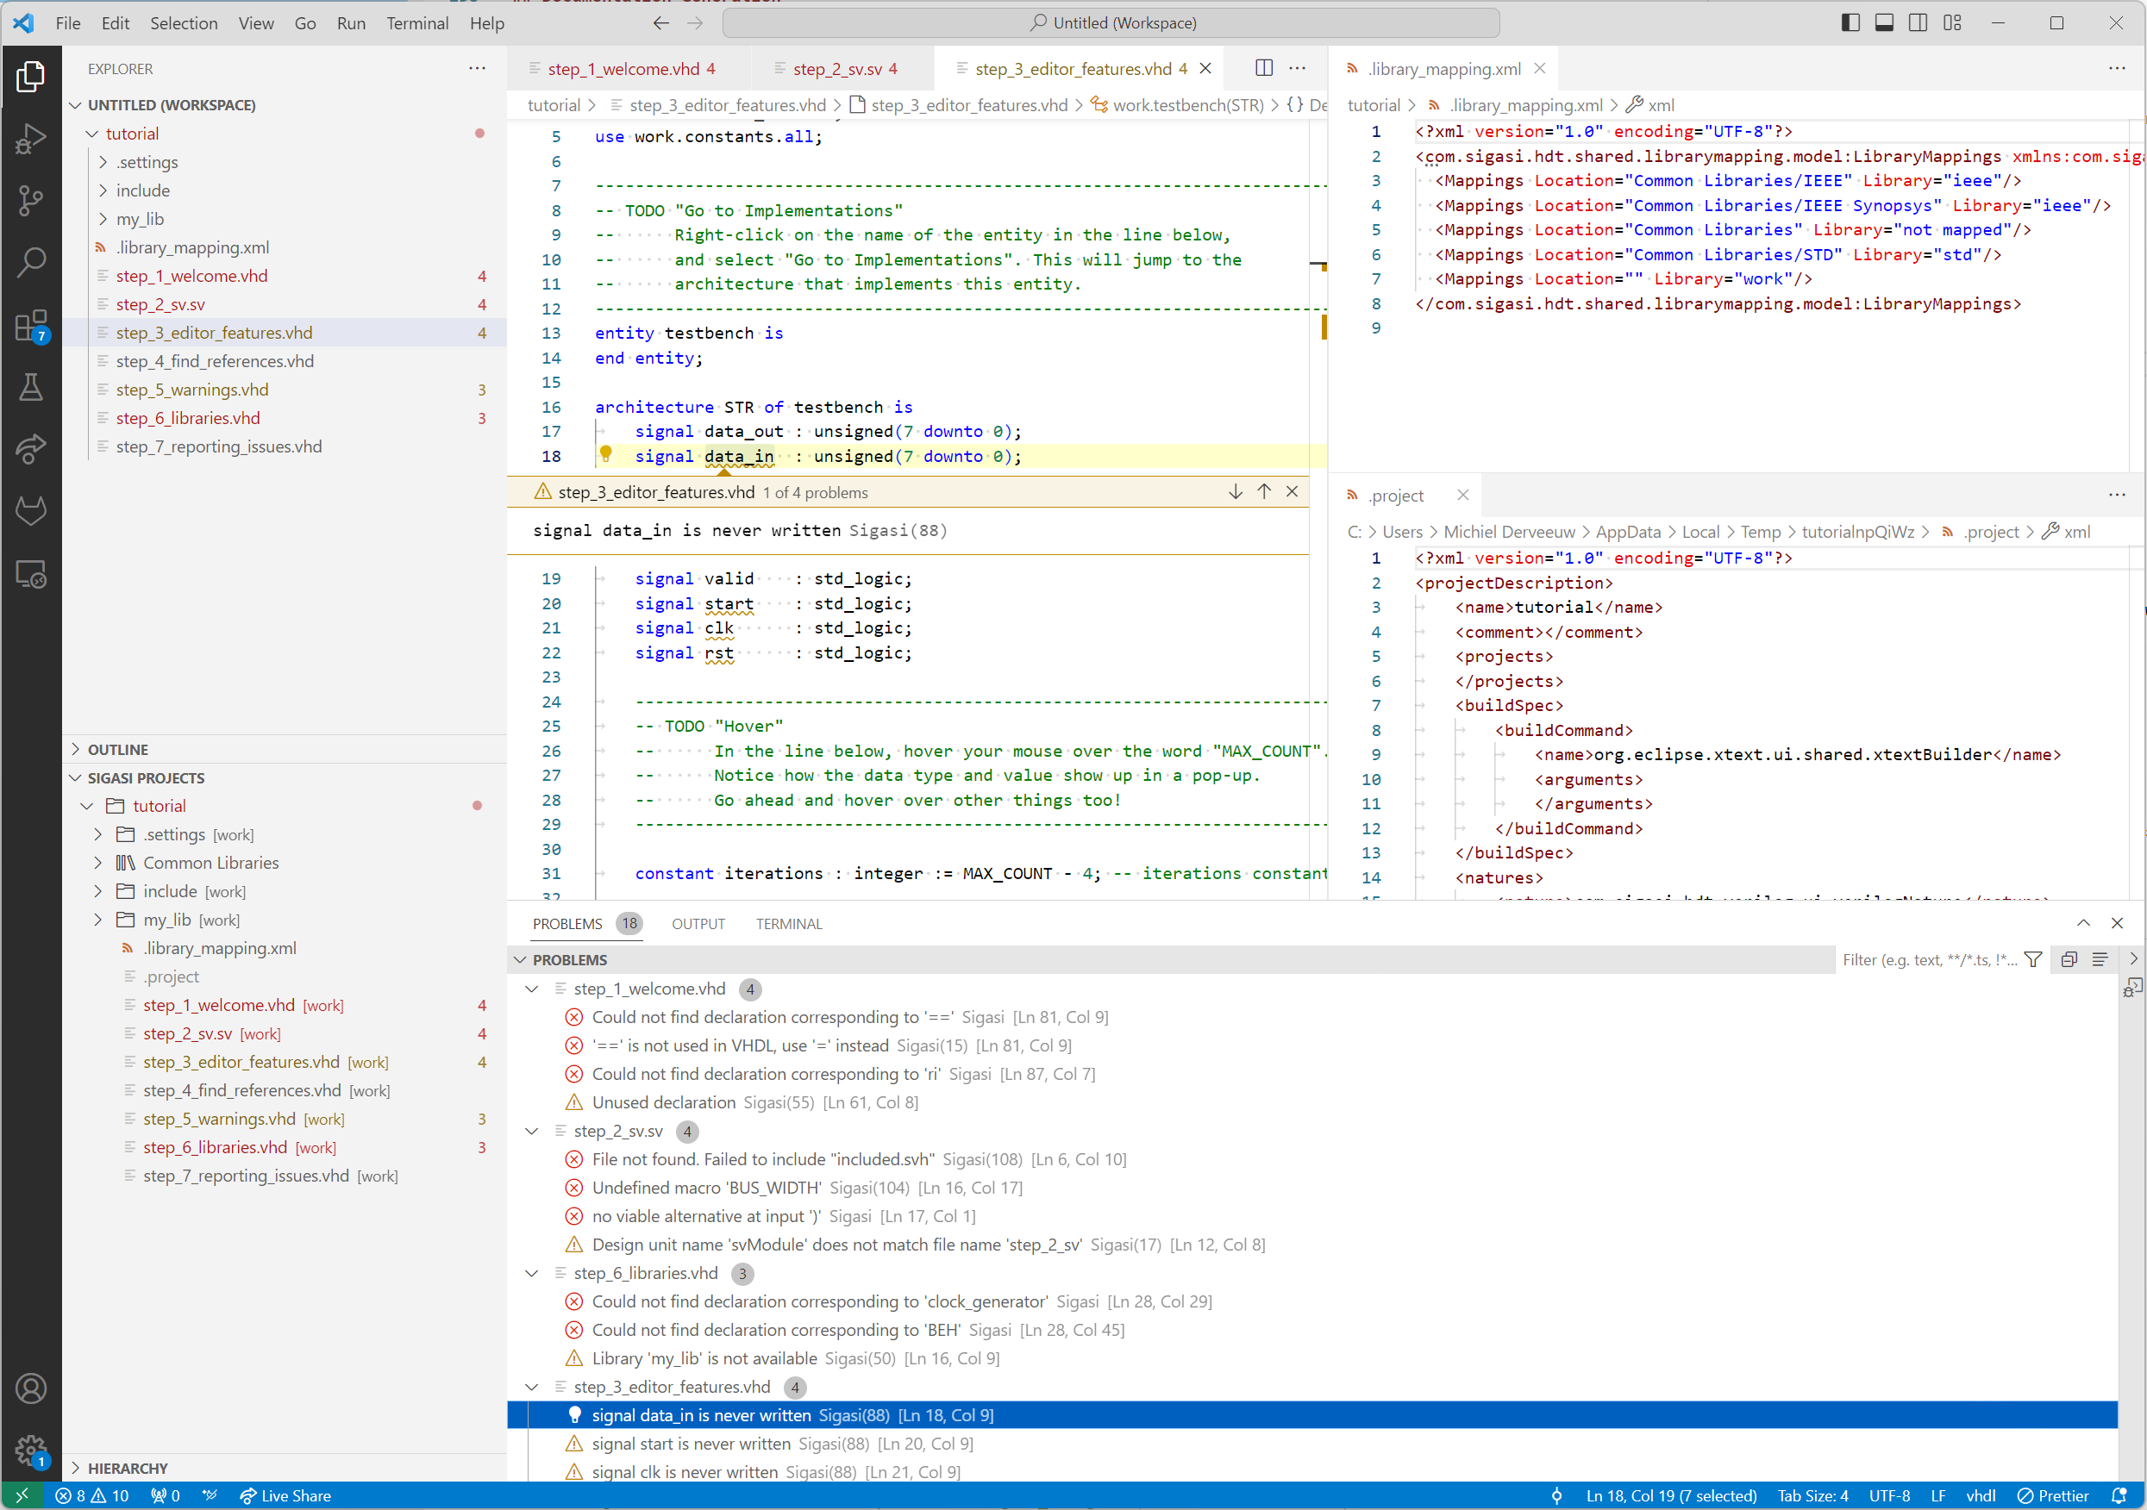The width and height of the screenshot is (2147, 1510).
Task: Collapse step_2_sv.sv problems group
Action: click(532, 1132)
